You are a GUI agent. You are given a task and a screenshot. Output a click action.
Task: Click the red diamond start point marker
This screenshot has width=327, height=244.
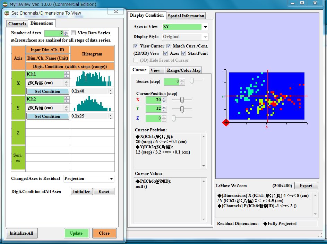[x=226, y=122]
